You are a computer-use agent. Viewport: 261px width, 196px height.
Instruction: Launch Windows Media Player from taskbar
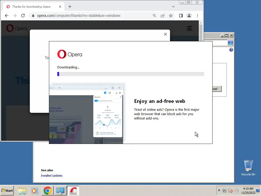[x=35, y=191]
